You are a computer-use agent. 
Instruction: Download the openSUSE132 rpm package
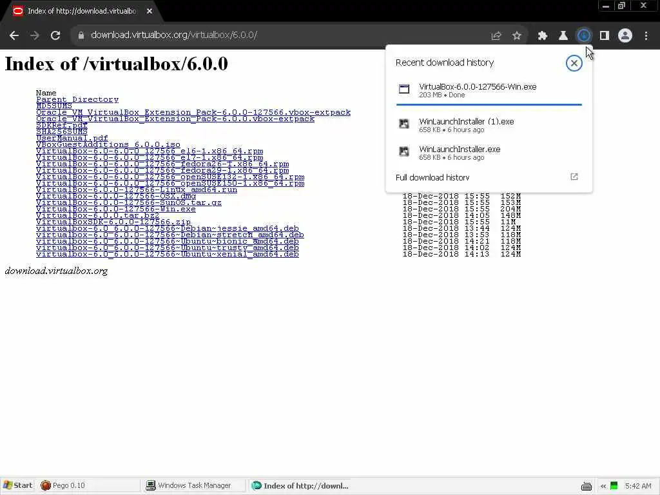(x=170, y=177)
